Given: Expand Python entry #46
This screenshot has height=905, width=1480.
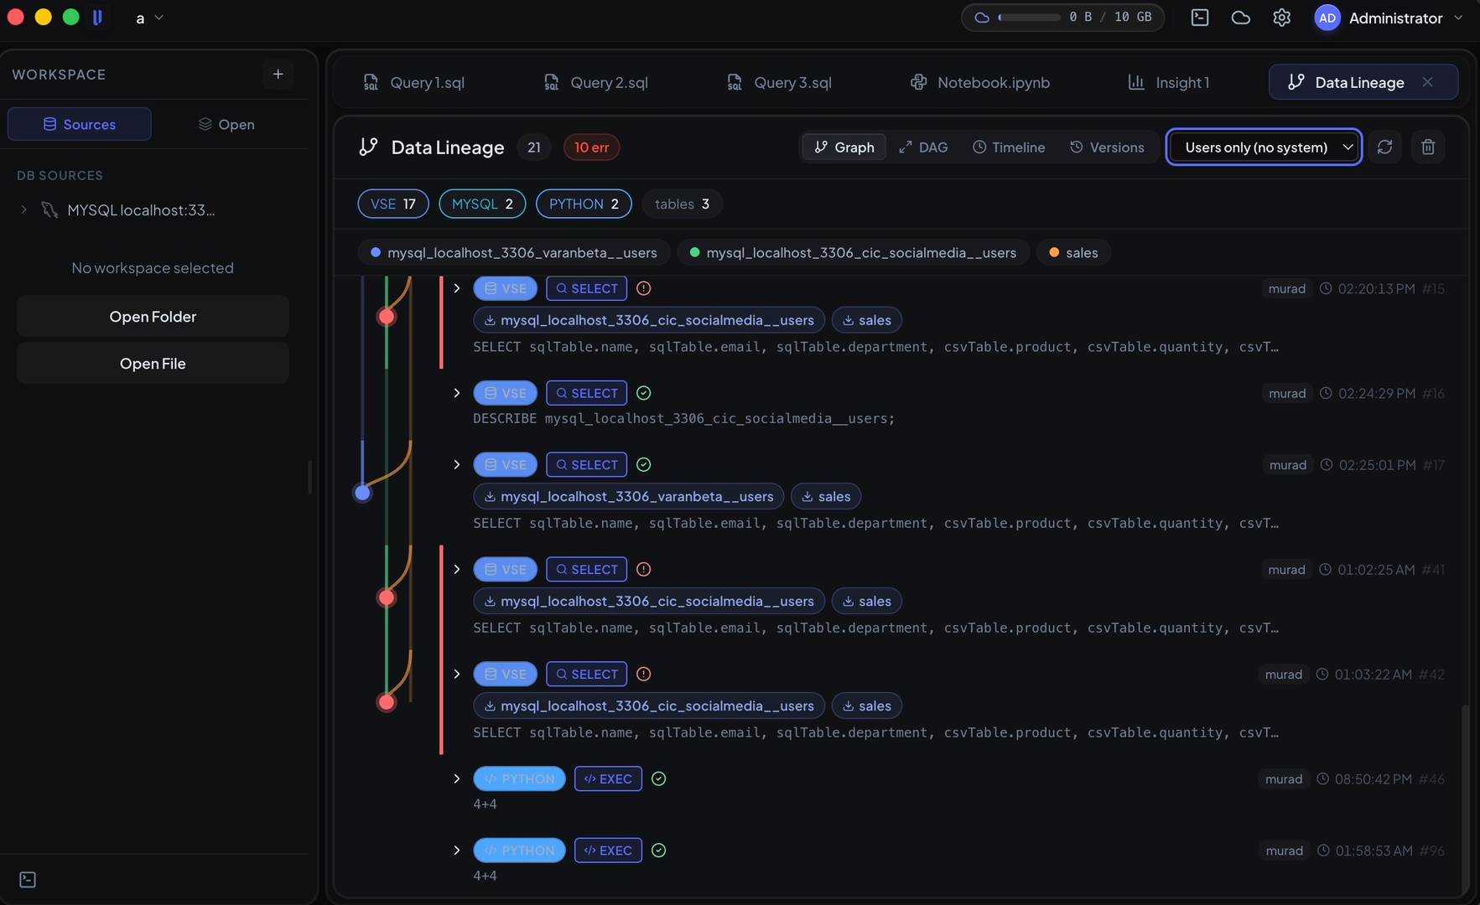Looking at the screenshot, I should click(456, 778).
